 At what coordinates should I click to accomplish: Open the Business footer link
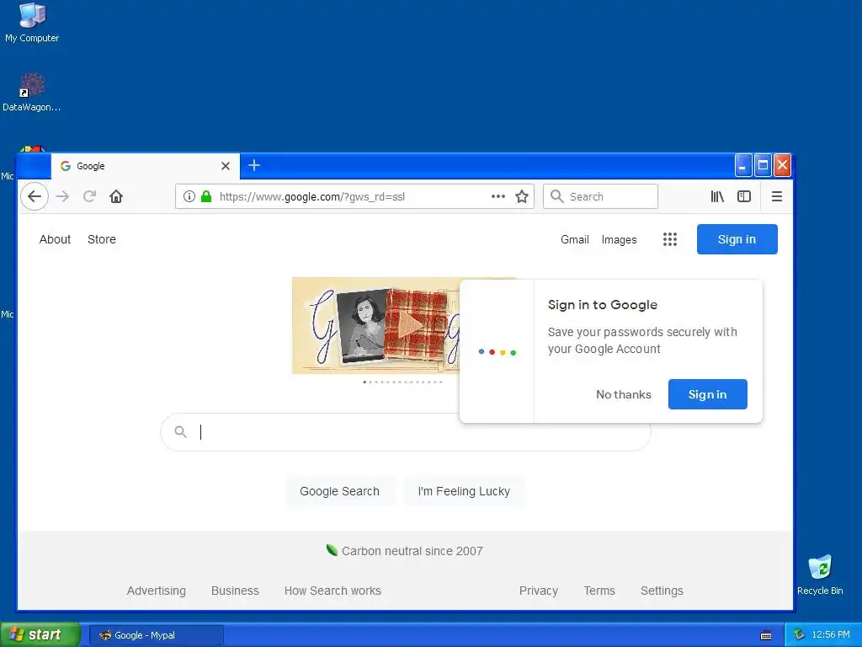coord(235,591)
